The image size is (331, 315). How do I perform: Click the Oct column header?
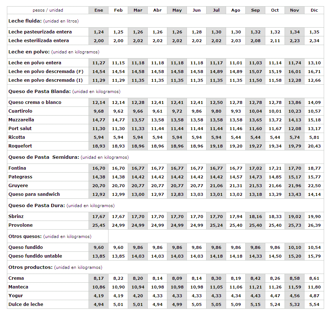(275, 10)
